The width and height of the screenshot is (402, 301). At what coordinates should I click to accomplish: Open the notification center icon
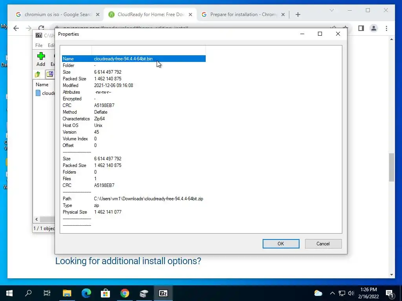tap(389, 293)
